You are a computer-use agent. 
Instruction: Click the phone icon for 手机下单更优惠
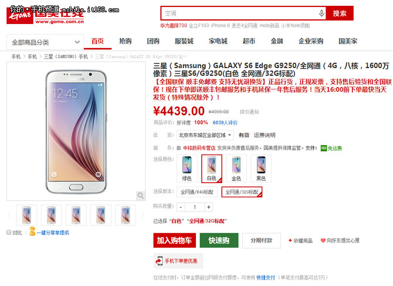pyautogui.click(x=160, y=261)
